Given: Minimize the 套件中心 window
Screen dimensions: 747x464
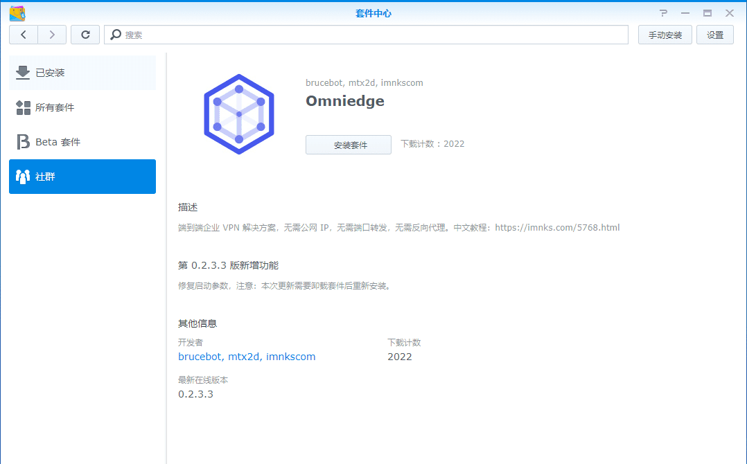Looking at the screenshot, I should point(685,13).
